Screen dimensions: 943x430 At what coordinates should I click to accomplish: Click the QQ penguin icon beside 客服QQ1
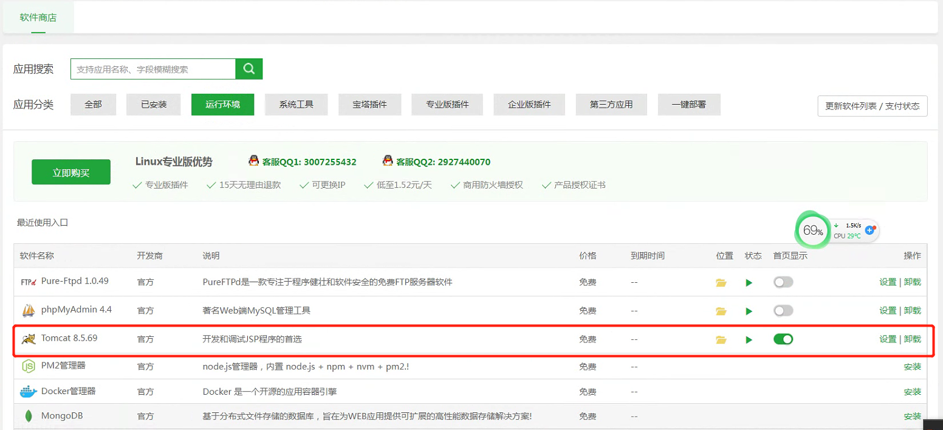click(x=254, y=161)
